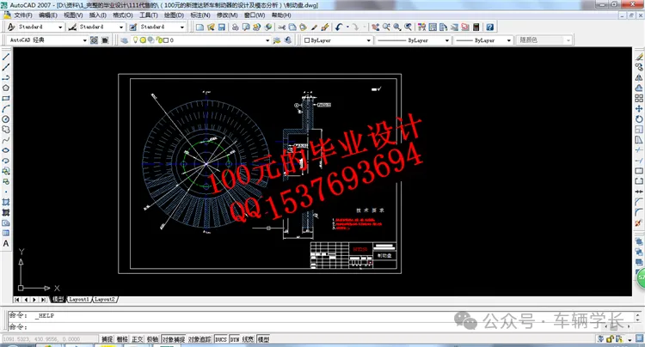This screenshot has width=645, height=347.
Task: Go to first layout tab arrow
Action: coord(17,300)
